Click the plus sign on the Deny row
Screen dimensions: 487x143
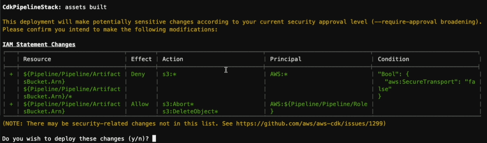pos(11,74)
